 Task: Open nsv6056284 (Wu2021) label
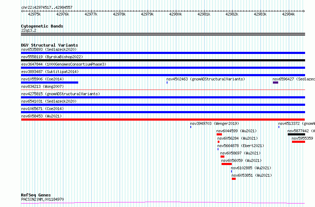(x=237, y=138)
